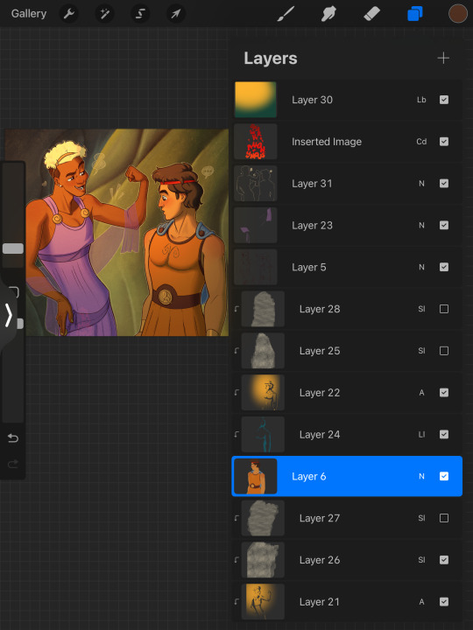Select the Layer 28 name

(x=320, y=309)
